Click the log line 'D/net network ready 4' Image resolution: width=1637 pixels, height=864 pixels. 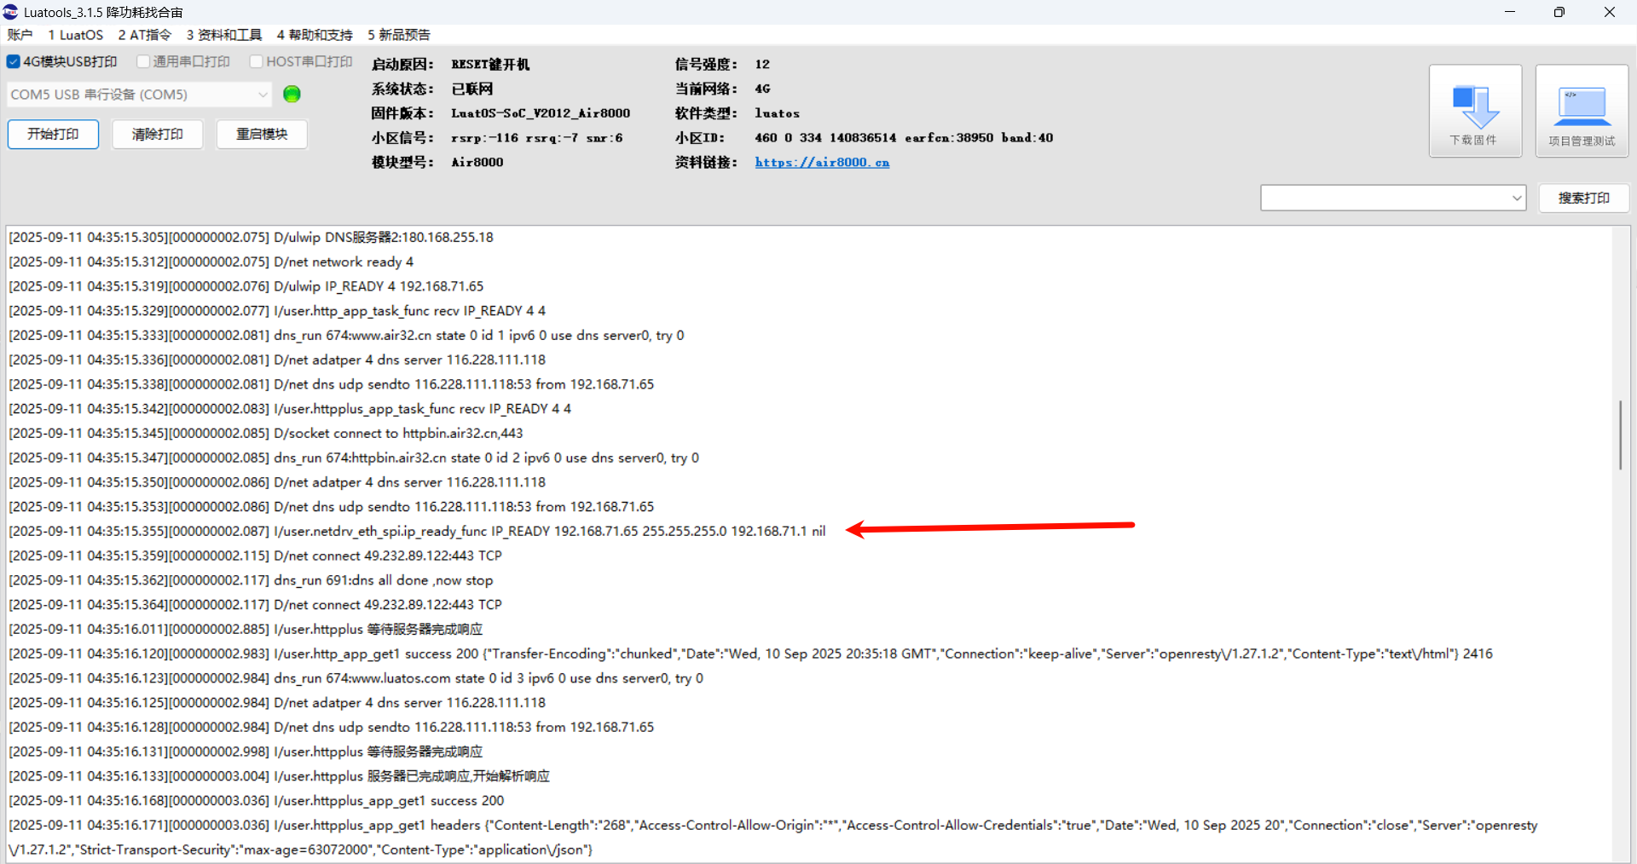click(211, 262)
